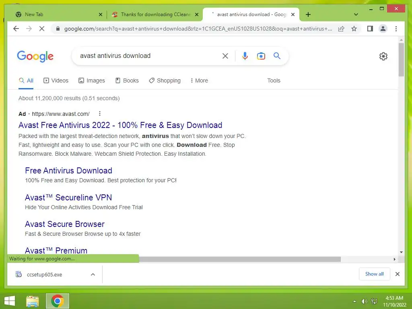Click the scroll up arrow
The image size is (412, 309).
coord(401,40)
